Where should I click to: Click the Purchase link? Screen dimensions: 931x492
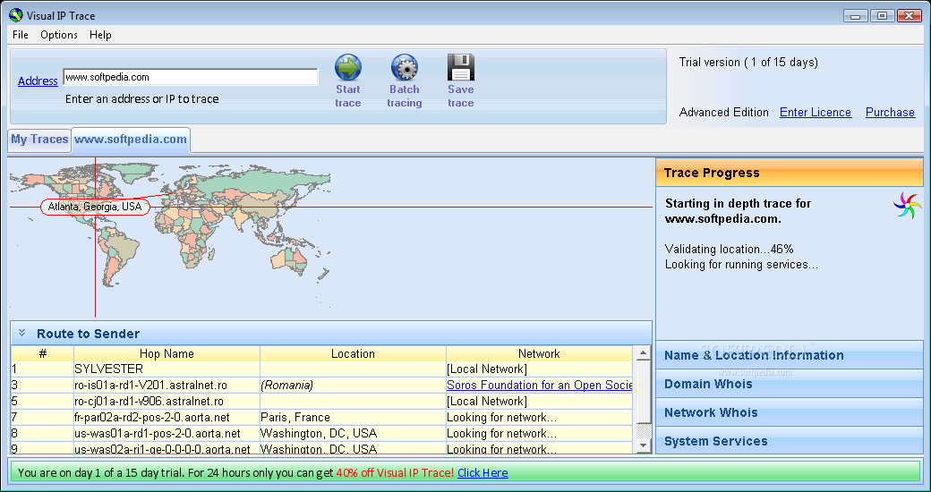[890, 112]
